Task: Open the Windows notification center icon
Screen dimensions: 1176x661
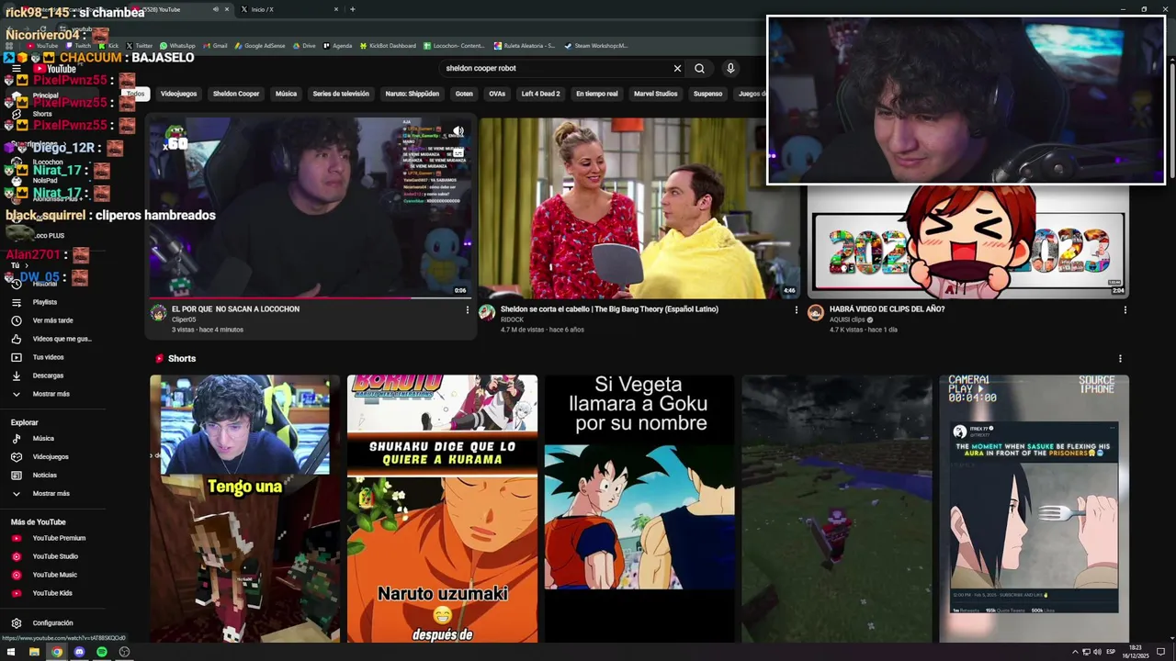Action: click(1161, 652)
